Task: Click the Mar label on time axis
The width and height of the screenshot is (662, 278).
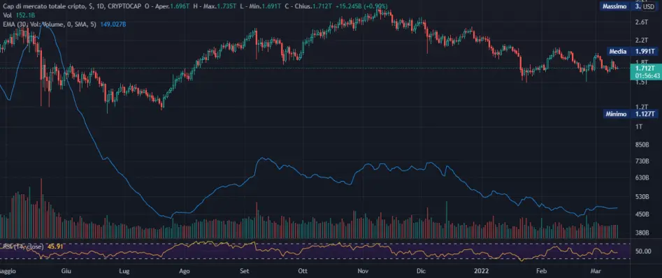Action: pos(596,270)
